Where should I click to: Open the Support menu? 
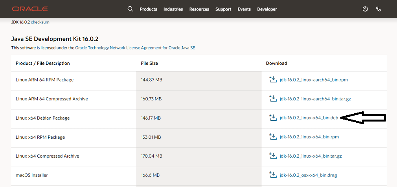click(x=223, y=9)
